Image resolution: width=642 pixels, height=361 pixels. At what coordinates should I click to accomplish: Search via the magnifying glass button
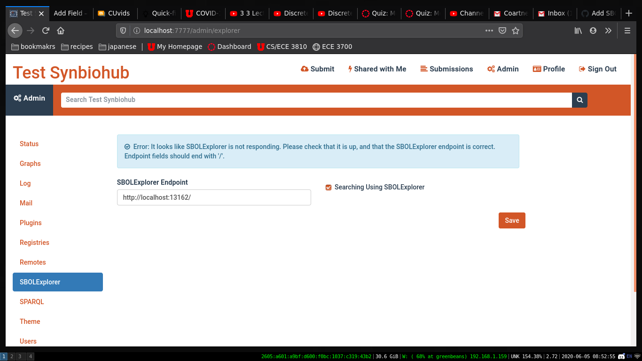point(579,100)
